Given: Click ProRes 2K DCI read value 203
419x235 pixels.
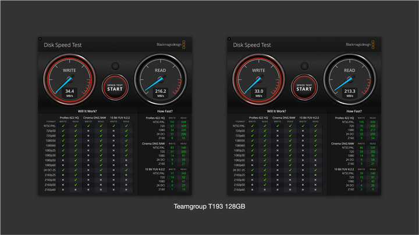Looking at the screenshot, I should coord(373,134).
